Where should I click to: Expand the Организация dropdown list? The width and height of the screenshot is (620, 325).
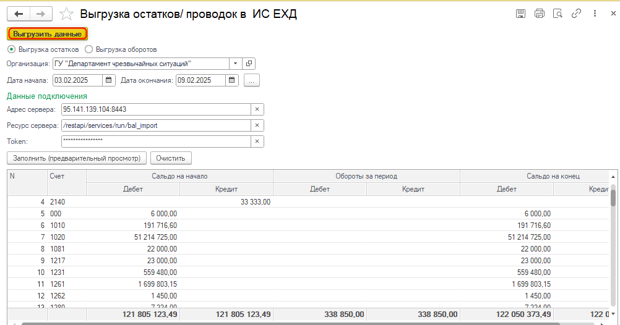(x=236, y=64)
